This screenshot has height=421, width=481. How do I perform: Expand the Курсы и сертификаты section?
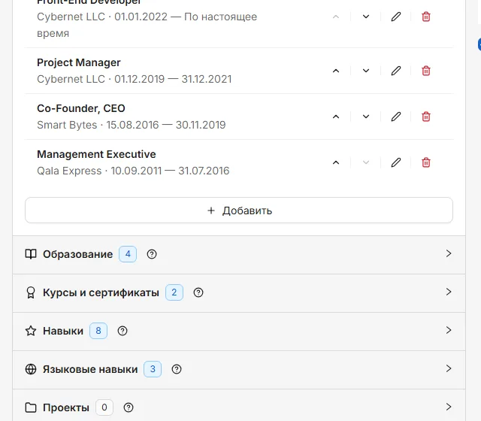click(x=239, y=292)
